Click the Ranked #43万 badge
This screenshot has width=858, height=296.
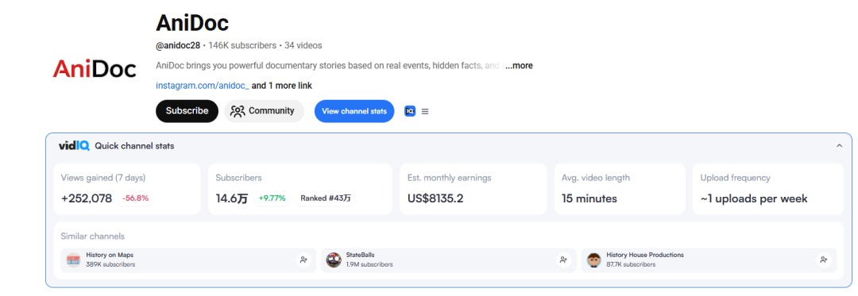(x=327, y=198)
